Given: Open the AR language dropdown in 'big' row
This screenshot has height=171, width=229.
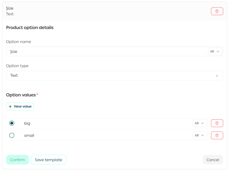Looking at the screenshot, I should coord(199,123).
